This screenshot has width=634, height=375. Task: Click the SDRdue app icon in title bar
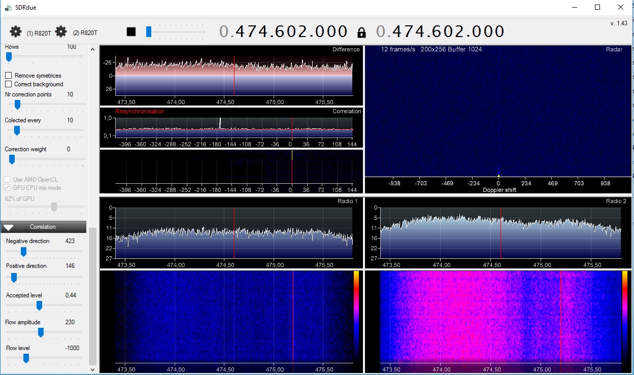(x=8, y=7)
